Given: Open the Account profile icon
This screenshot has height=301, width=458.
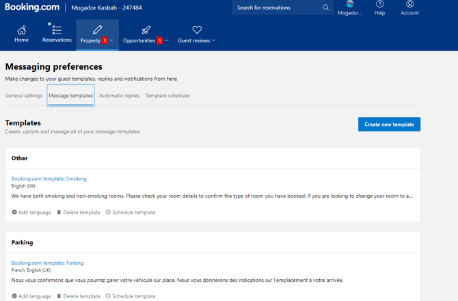Looking at the screenshot, I should tap(409, 4).
